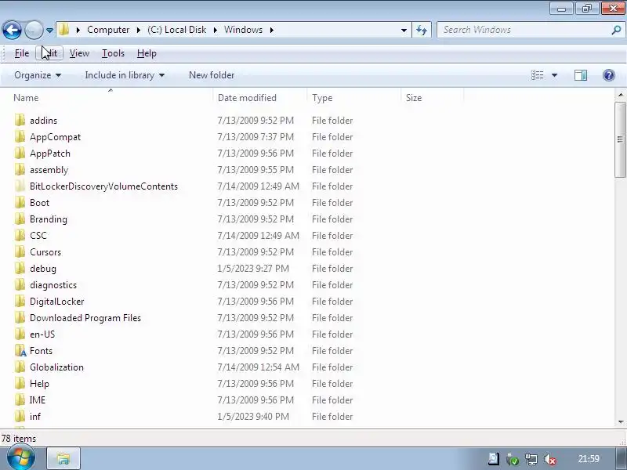This screenshot has height=470, width=627.
Task: Click the IME folder name
Action: click(37, 400)
